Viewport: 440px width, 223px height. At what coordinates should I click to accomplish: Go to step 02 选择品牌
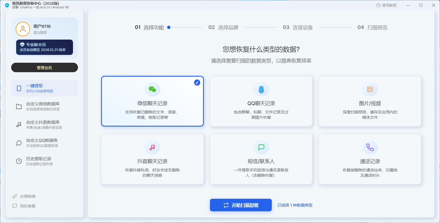tap(223, 27)
